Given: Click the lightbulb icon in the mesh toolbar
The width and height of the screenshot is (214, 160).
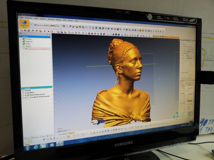Looking at the screenshot, I should pyautogui.click(x=90, y=27).
